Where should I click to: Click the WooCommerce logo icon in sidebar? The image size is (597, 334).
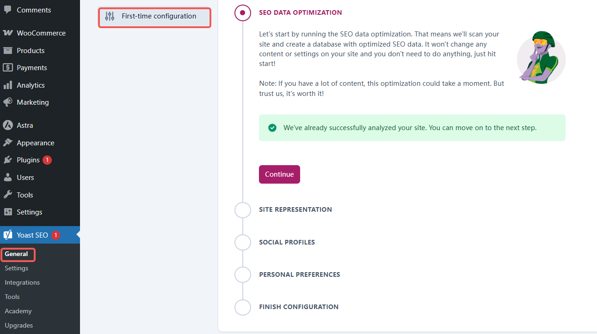[8, 33]
